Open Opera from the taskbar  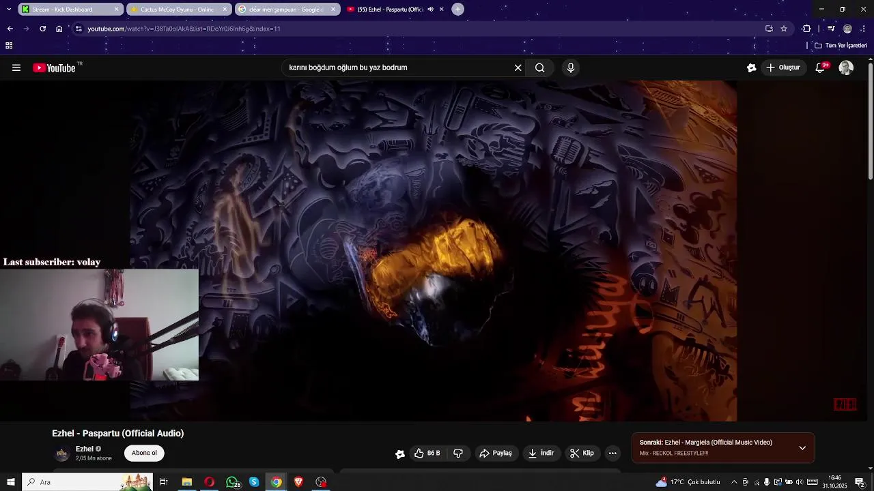point(209,482)
